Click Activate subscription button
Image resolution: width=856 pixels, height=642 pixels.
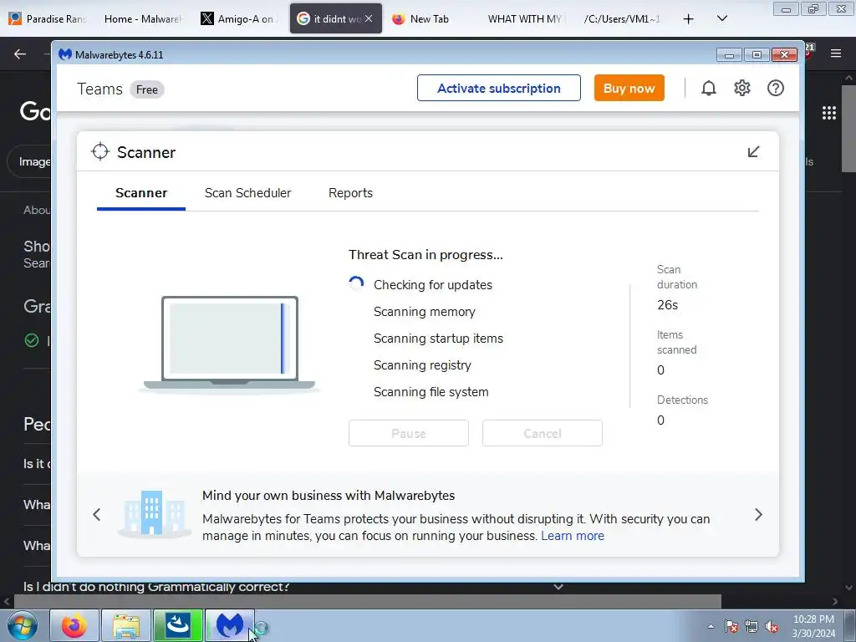(x=499, y=88)
